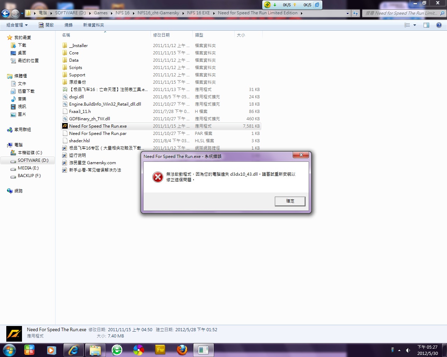Click the speaker volume icon in the tray
The width and height of the screenshot is (447, 357).
point(408,350)
